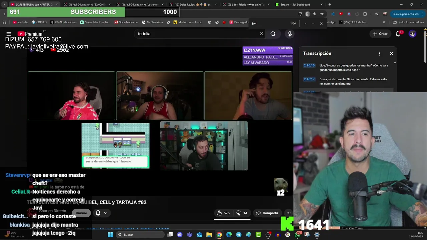Viewport: 427px width, 240px height.
Task: Open the YouTube Premium home logo
Action: tap(30, 34)
